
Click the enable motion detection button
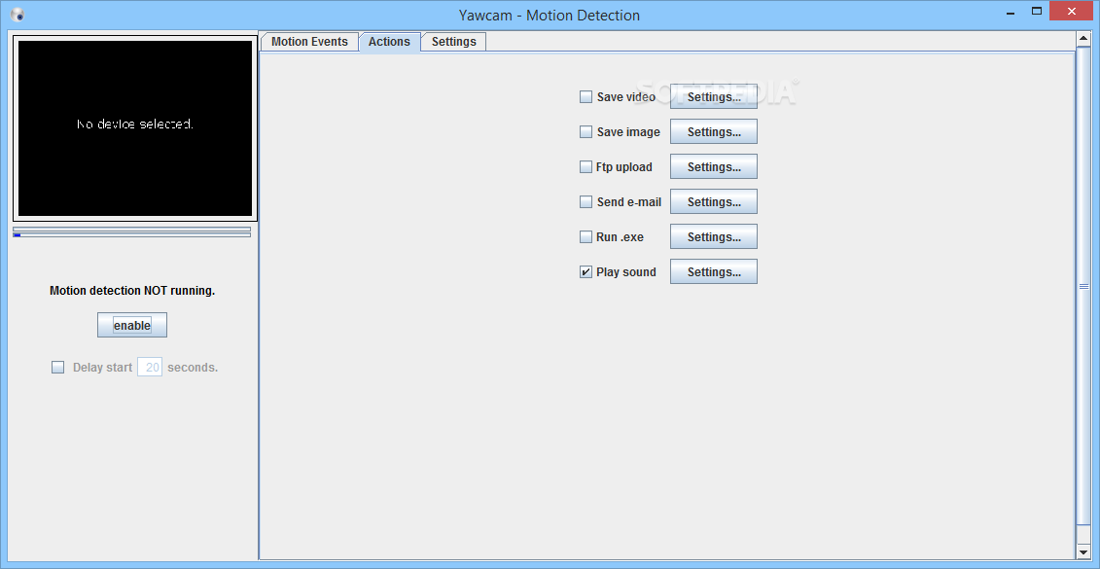(132, 326)
